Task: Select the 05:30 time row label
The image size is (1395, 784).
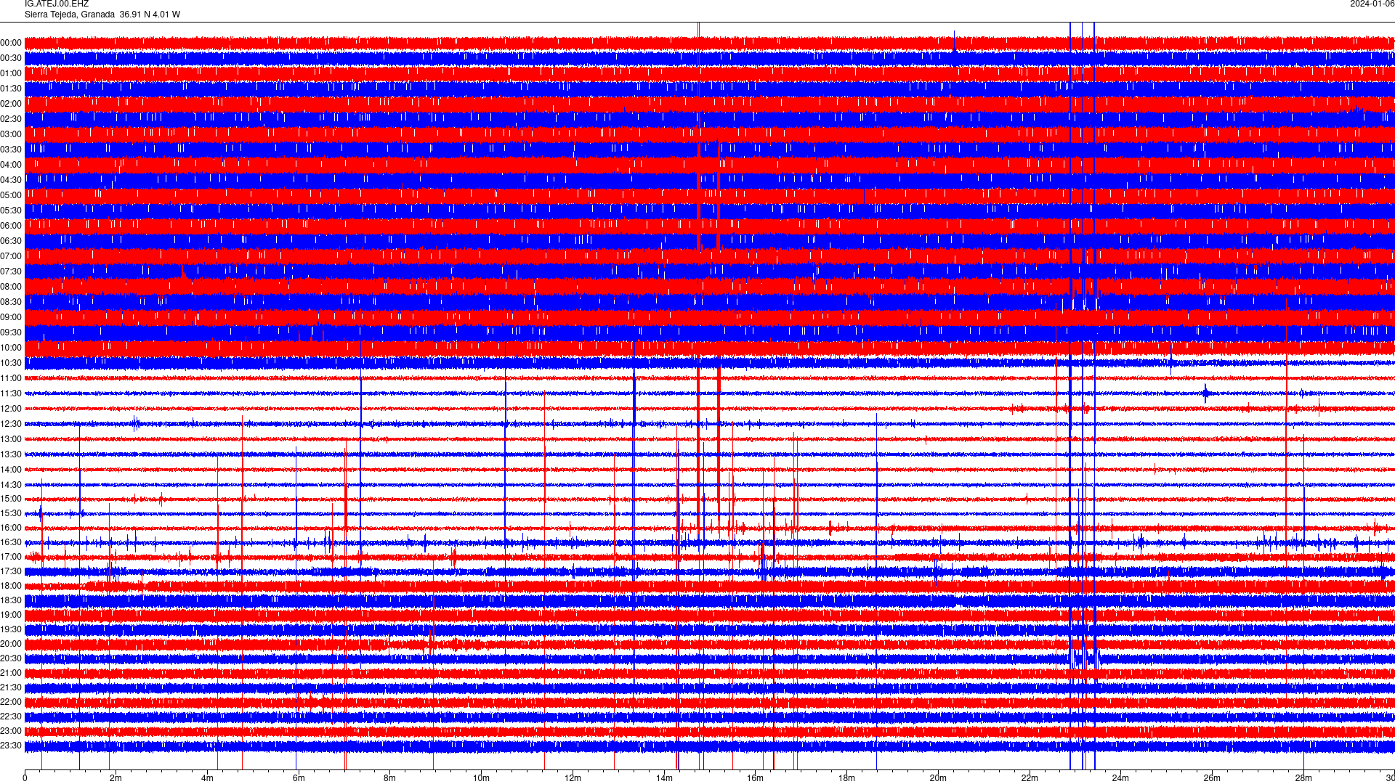Action: point(11,211)
